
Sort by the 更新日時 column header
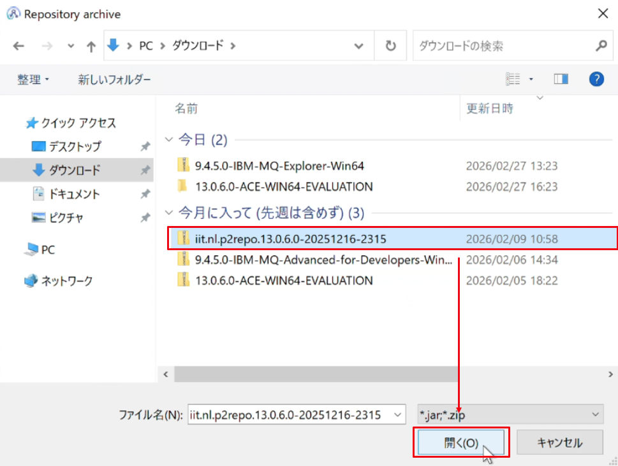point(490,108)
